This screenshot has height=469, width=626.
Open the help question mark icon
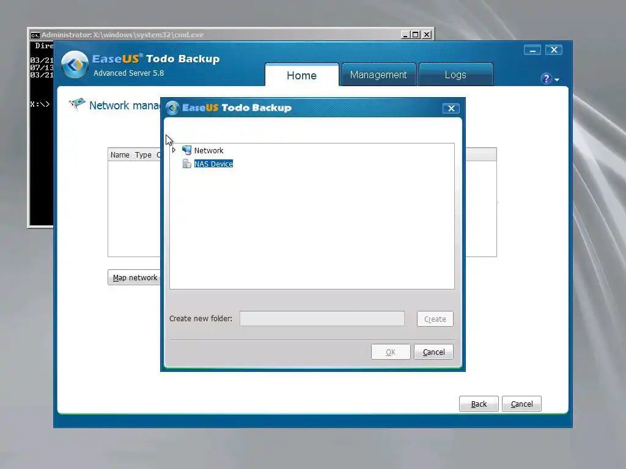click(x=546, y=79)
